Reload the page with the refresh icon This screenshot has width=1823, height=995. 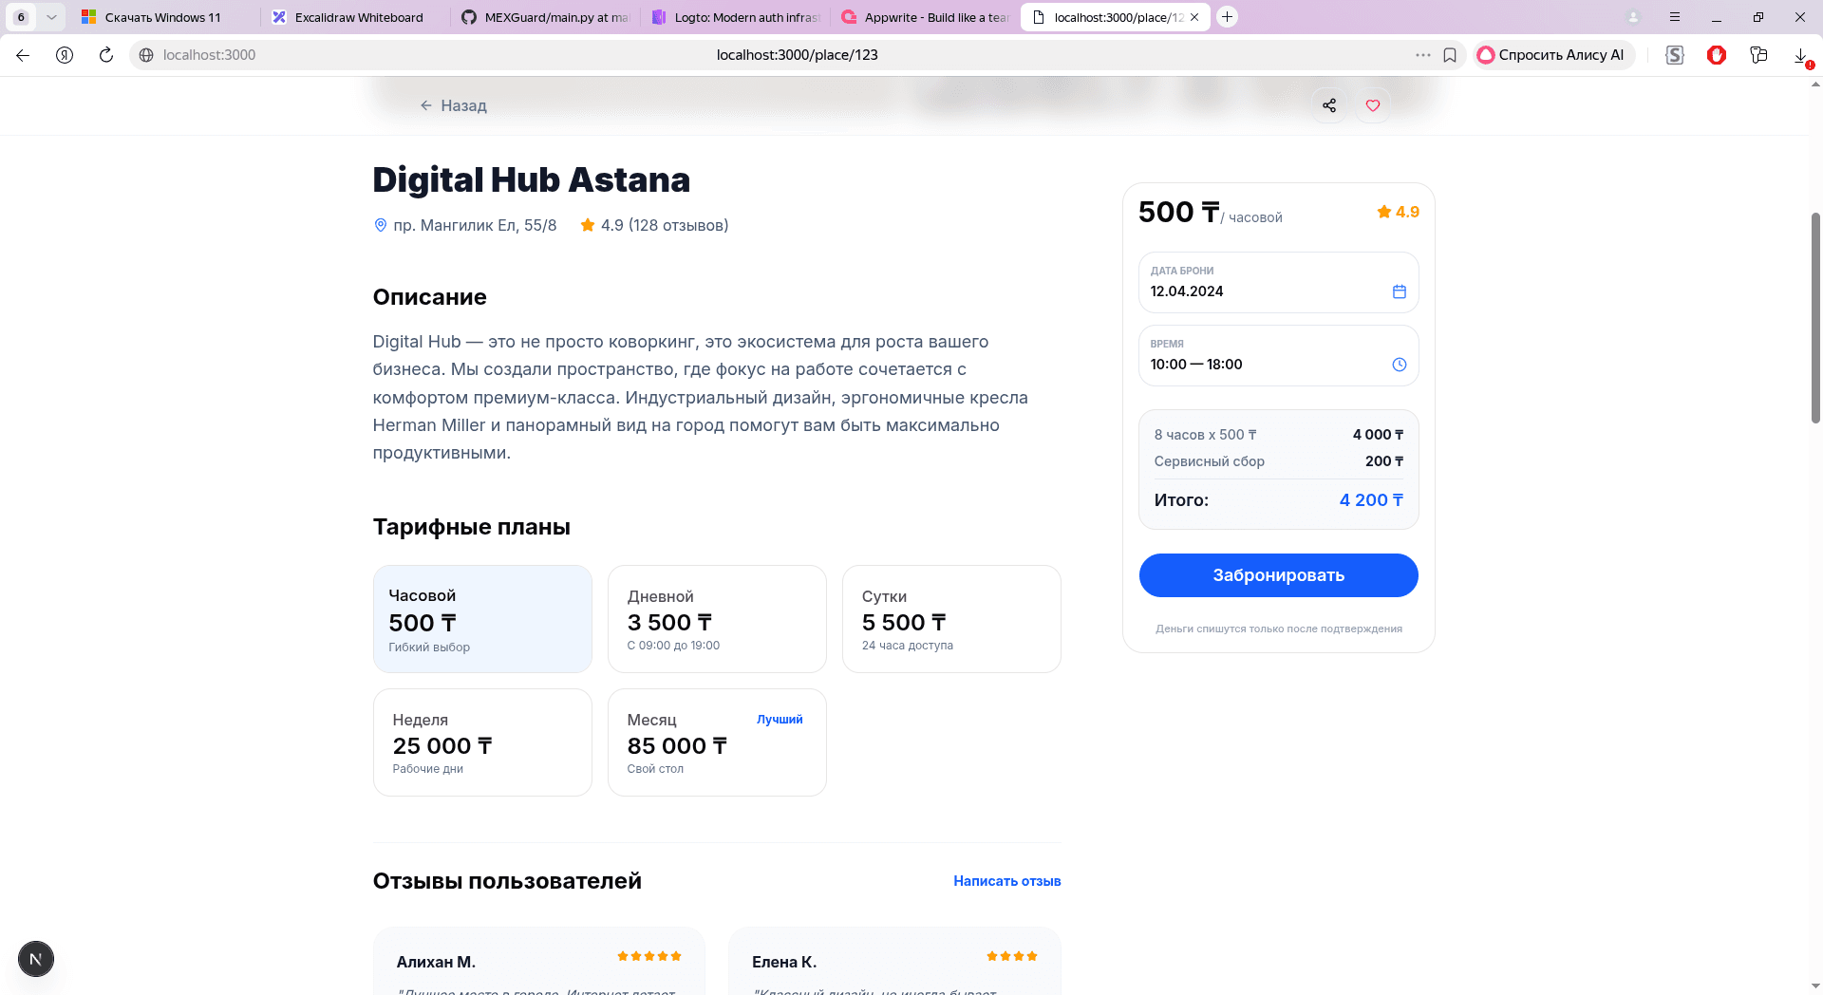106,55
